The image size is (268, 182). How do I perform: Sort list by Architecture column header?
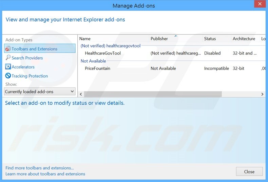245,39
